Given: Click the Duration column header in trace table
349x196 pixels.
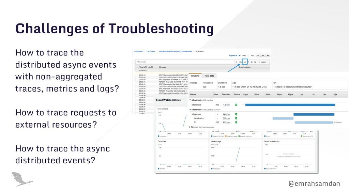Looking at the screenshot, I should tap(226, 95).
